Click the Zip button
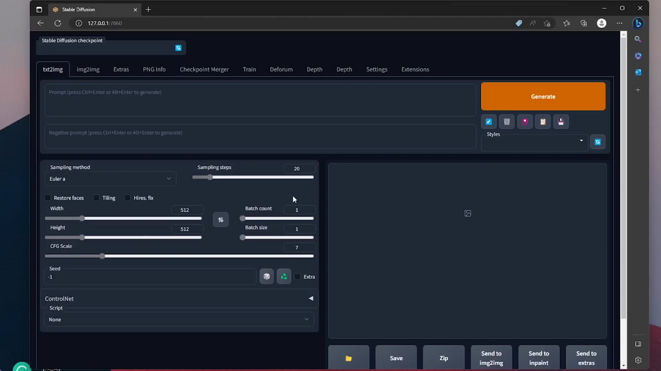 pyautogui.click(x=443, y=358)
